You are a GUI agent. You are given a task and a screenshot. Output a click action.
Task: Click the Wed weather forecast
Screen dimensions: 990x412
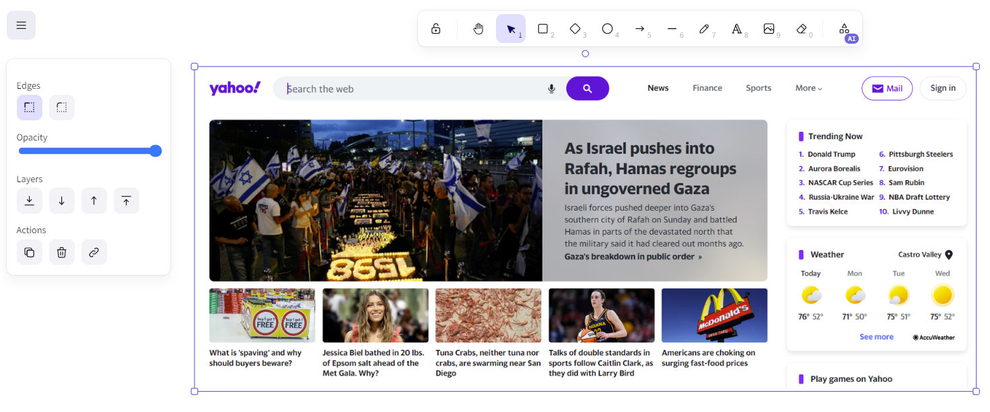point(943,295)
